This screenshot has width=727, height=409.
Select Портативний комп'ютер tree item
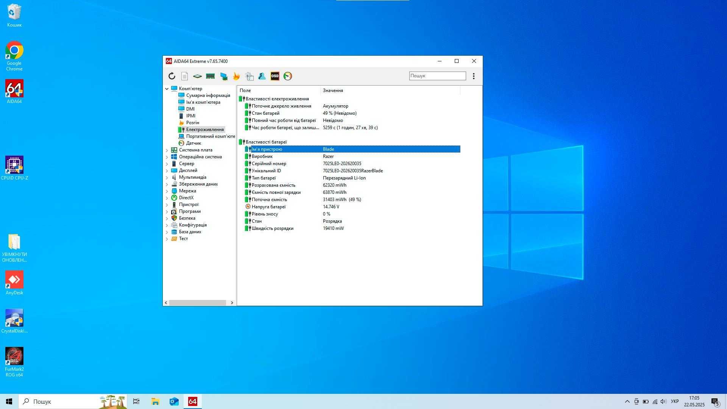click(x=211, y=136)
